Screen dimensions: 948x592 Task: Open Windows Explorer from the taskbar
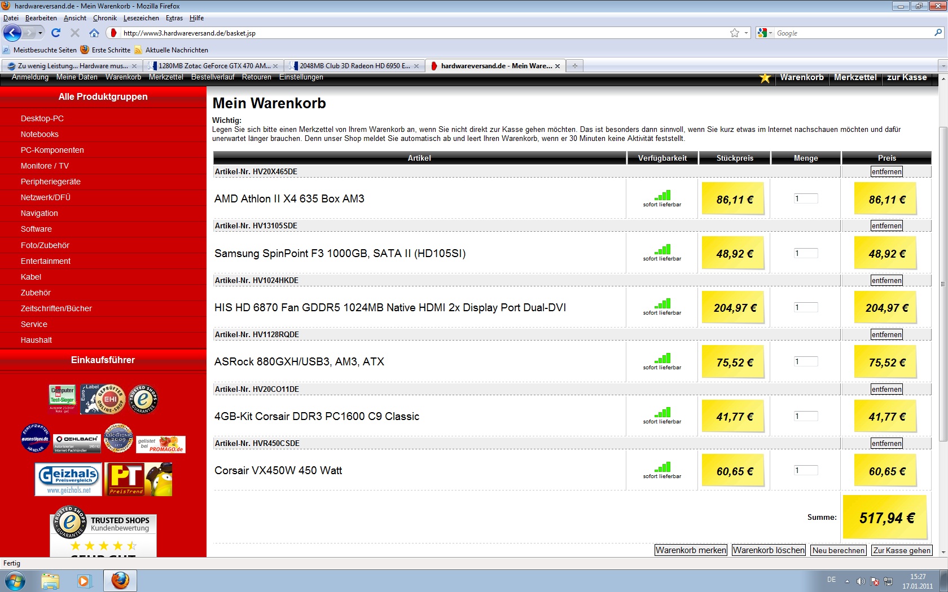[x=50, y=581]
